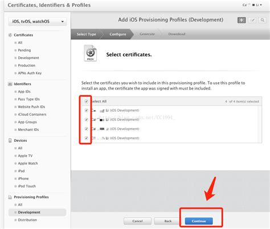270x229 pixels.
Task: Click the pencil edit icon
Action: click(x=252, y=20)
